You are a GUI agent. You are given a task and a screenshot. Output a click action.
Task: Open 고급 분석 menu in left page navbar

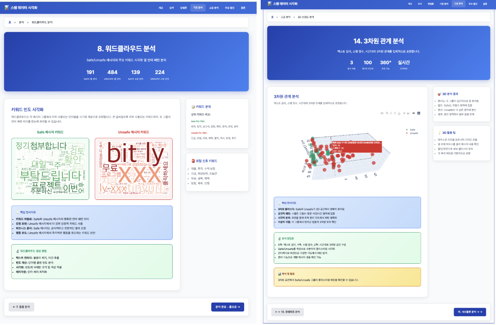point(213,8)
